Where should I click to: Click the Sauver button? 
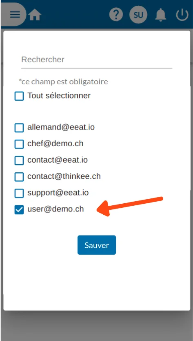97,245
